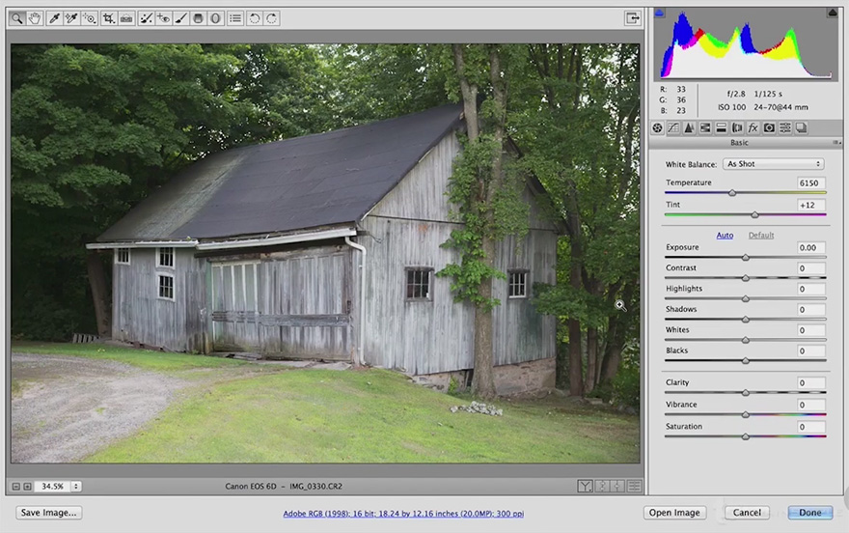Select the Straighten tool
The image size is (849, 533).
126,18
